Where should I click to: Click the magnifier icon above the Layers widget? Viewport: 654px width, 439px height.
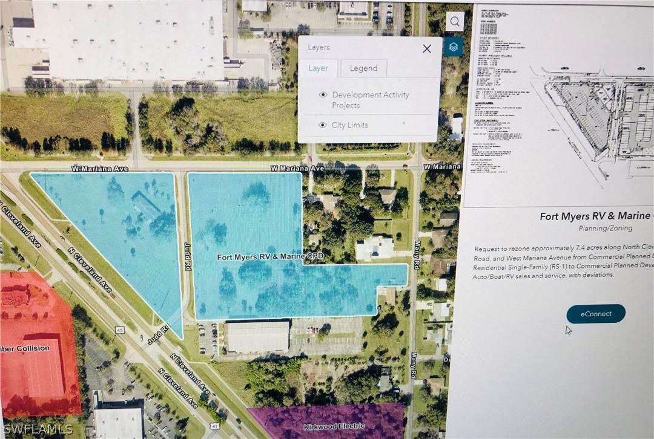click(x=455, y=21)
